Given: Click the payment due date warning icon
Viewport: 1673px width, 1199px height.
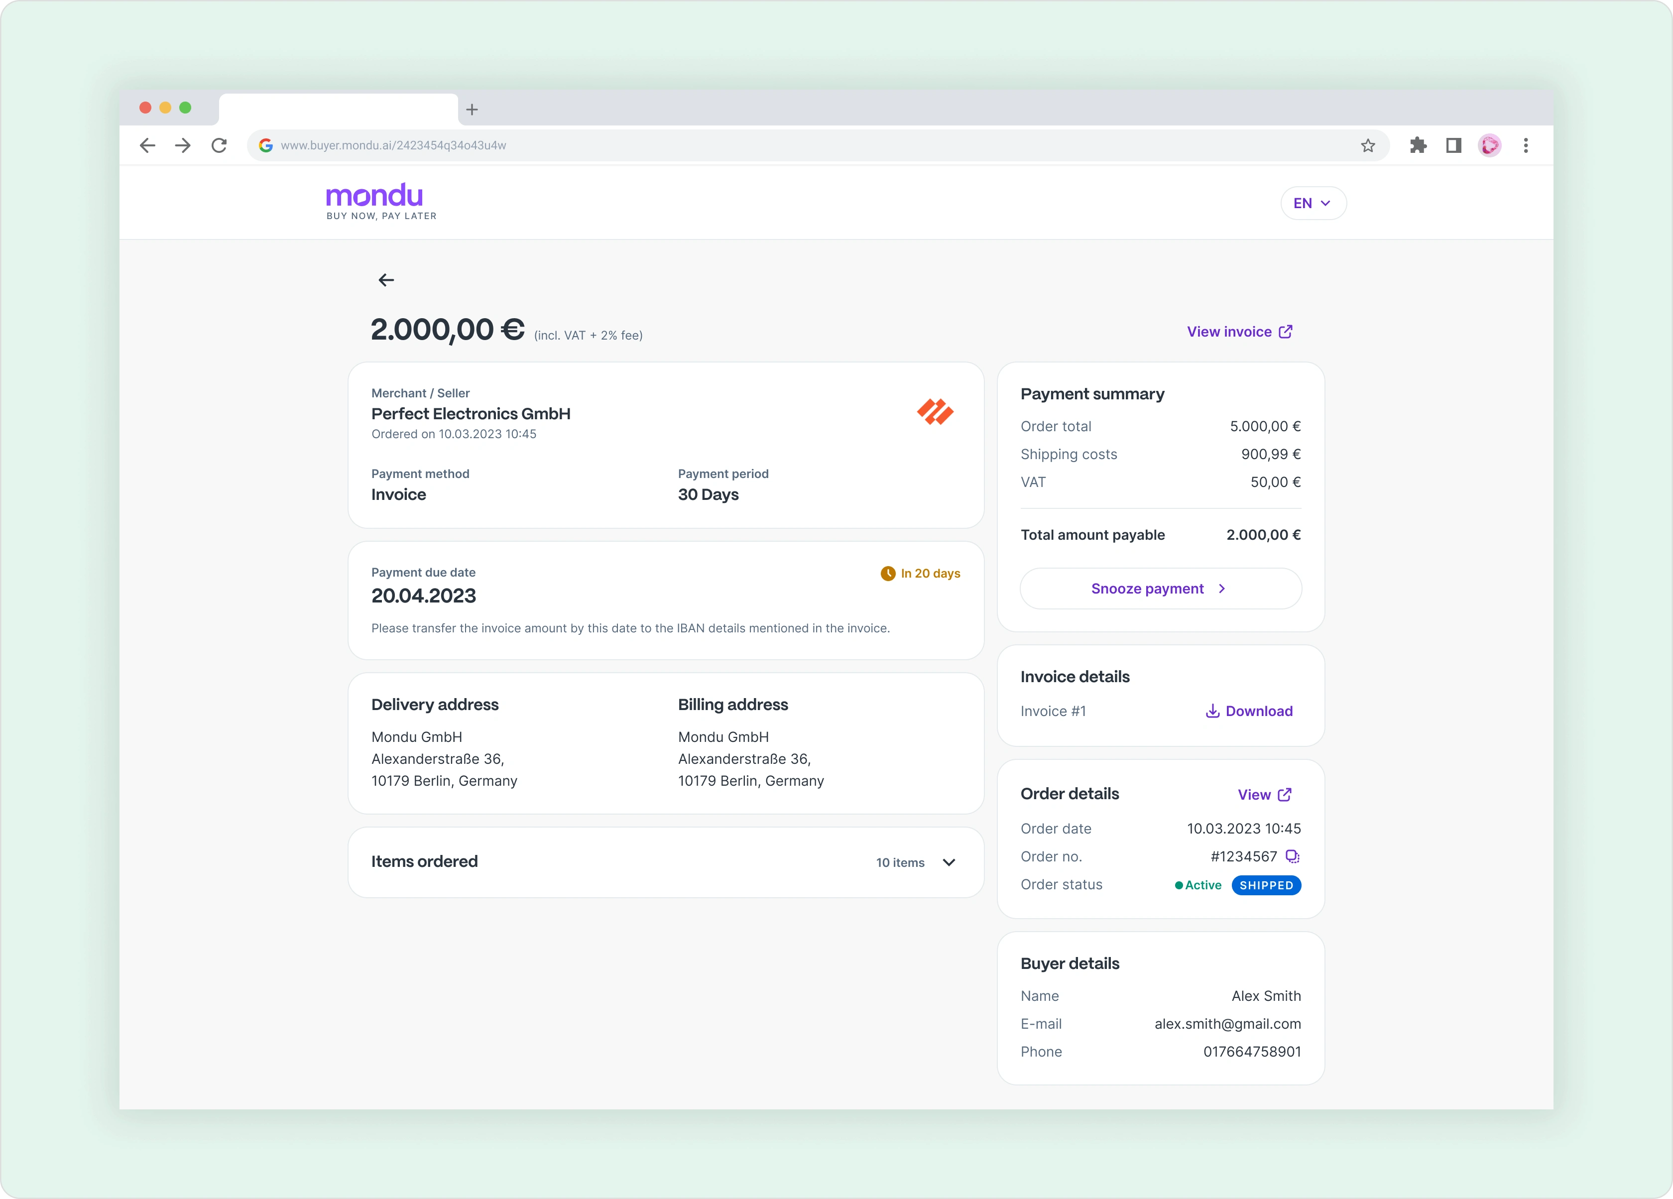Looking at the screenshot, I should tap(886, 572).
